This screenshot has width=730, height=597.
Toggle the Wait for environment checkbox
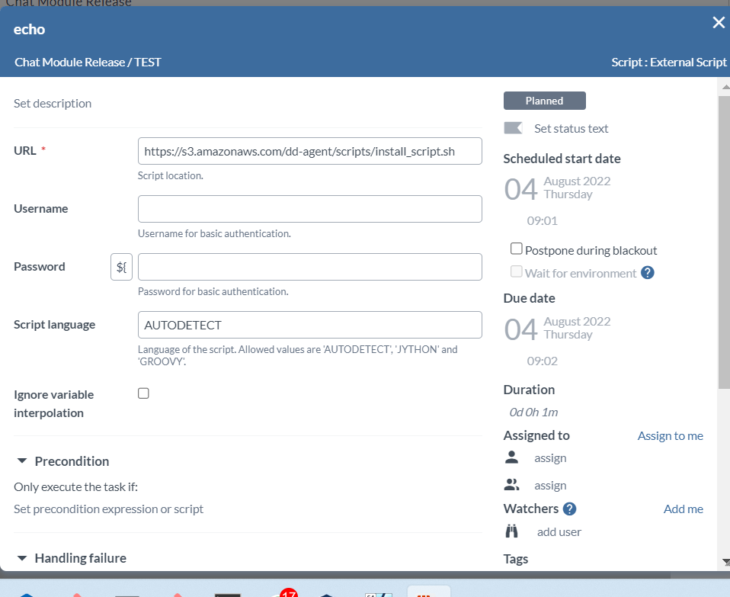tap(517, 272)
